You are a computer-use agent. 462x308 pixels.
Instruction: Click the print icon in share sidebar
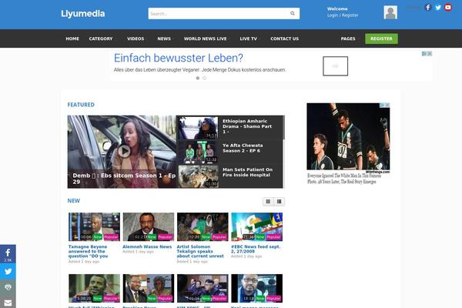point(8,287)
